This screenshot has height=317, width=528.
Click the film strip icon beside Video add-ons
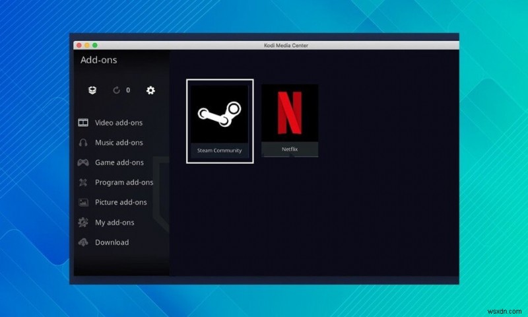click(83, 123)
